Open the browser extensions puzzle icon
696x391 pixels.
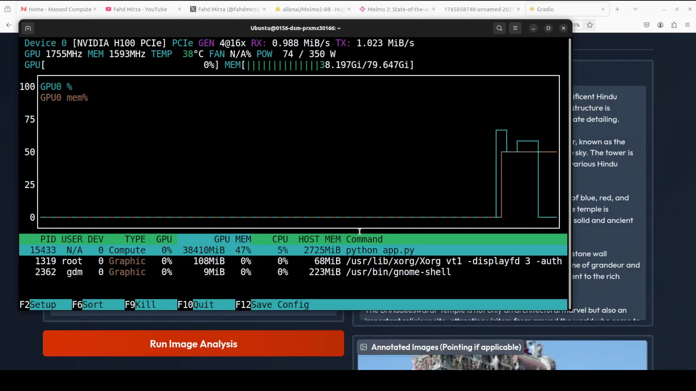[674, 25]
